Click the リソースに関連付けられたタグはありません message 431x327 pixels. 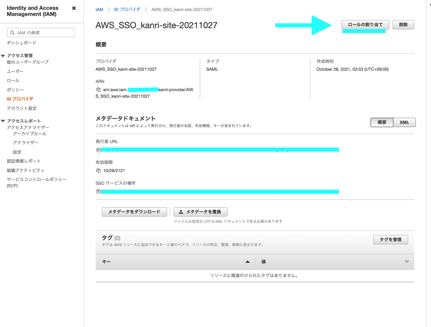255,275
